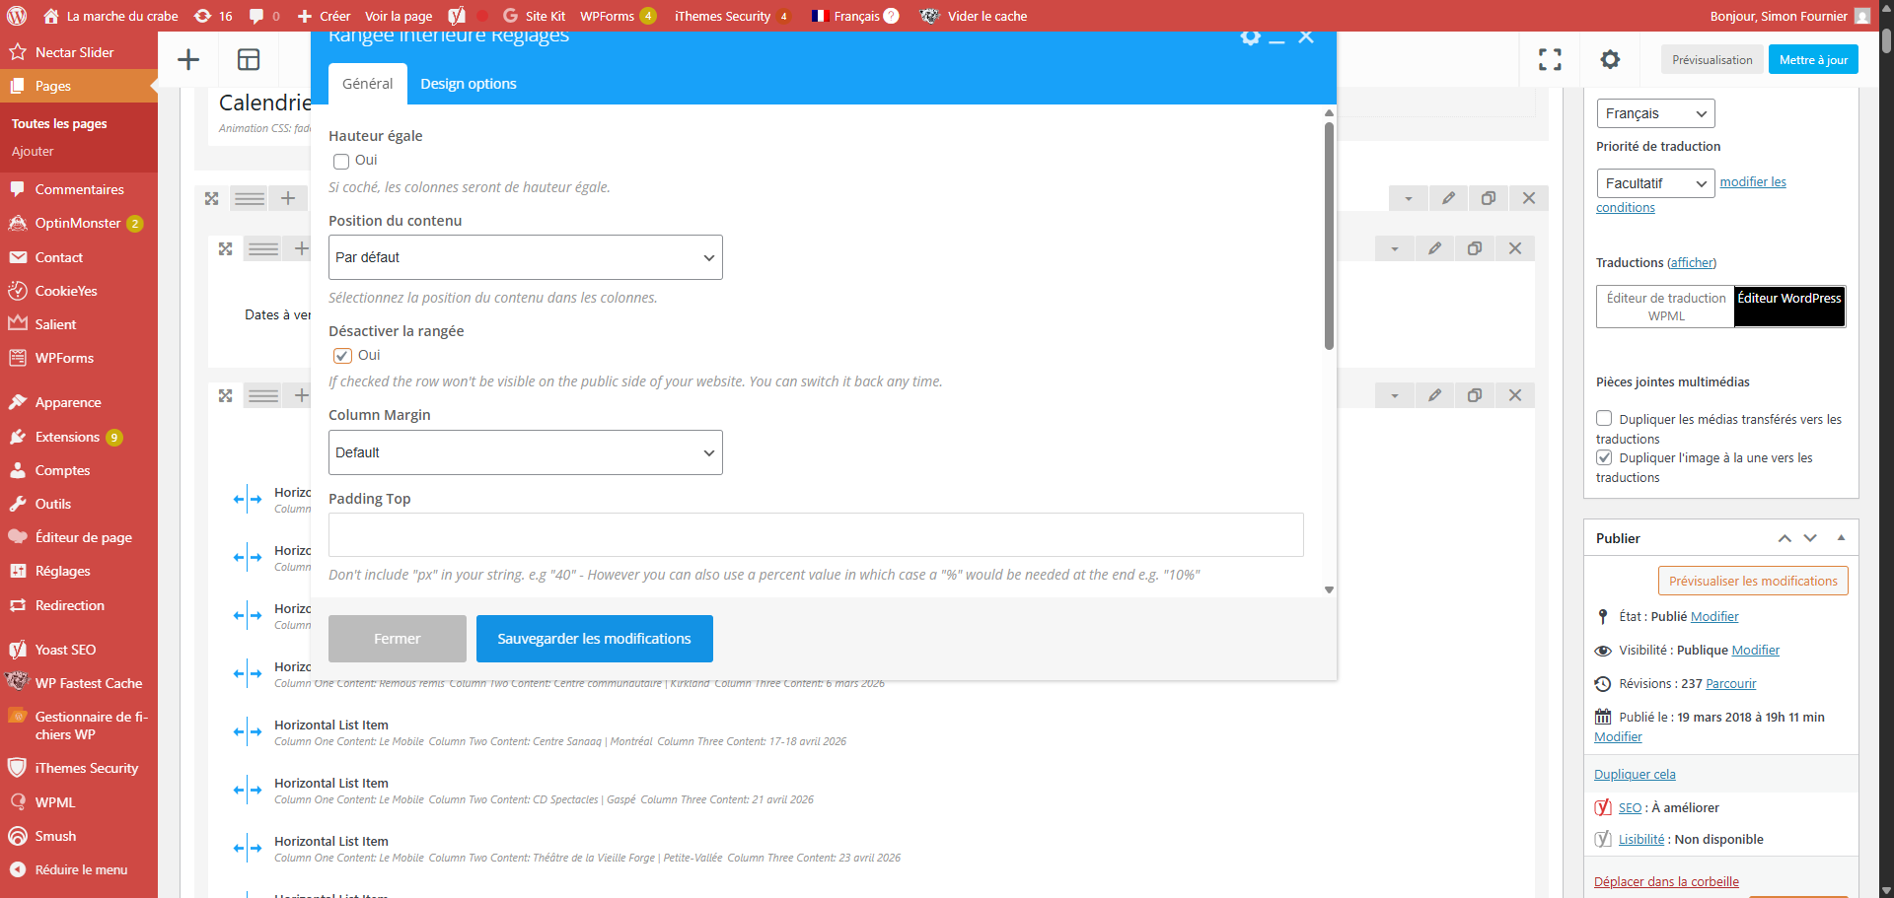Uncheck Désactiver la rangée checkbox
1894x898 pixels.
[342, 356]
